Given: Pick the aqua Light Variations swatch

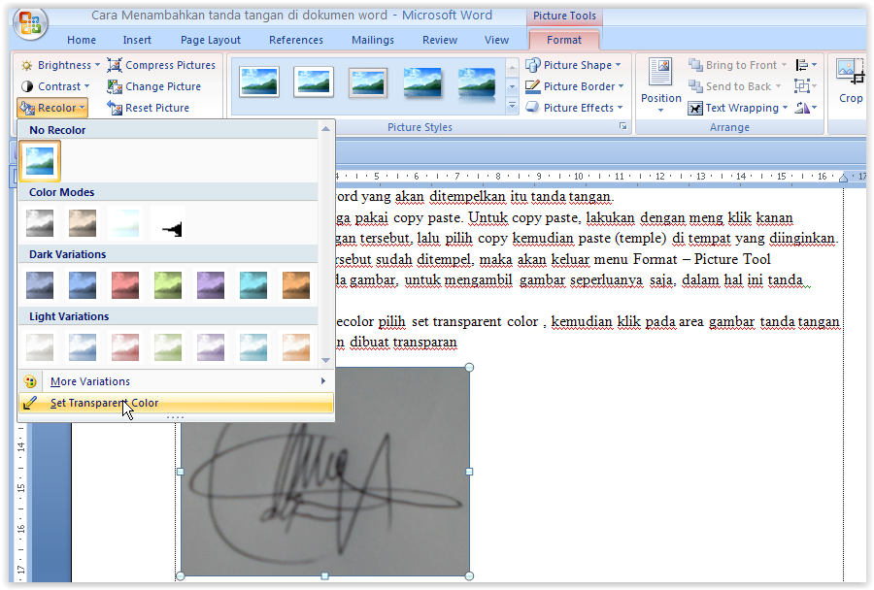Looking at the screenshot, I should tap(253, 347).
